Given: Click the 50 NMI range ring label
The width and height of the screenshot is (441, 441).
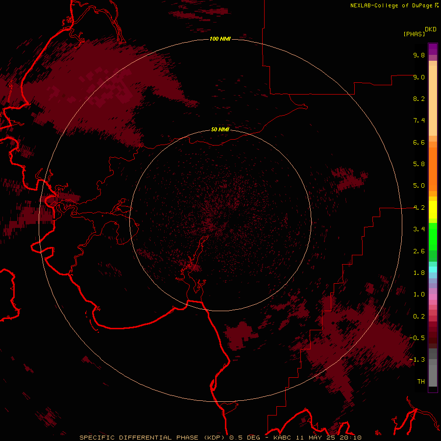Looking at the screenshot, I should point(220,129).
